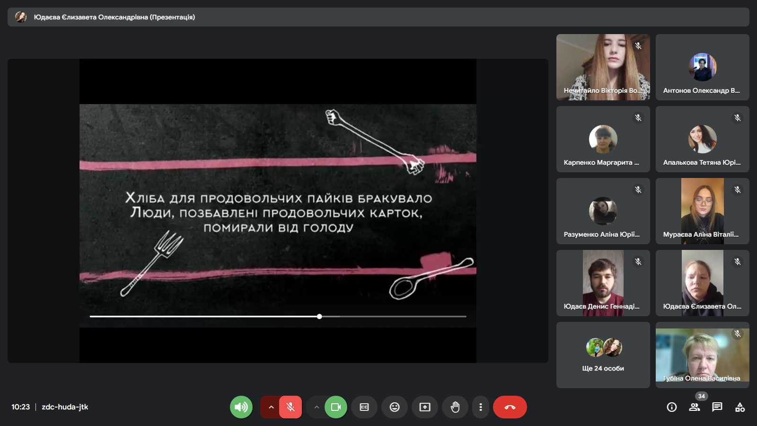Open the meeting details info panel
This screenshot has width=757, height=426.
pos(672,407)
